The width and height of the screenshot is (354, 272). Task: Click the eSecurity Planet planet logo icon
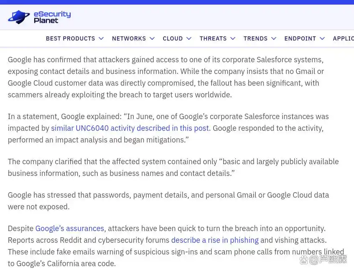pyautogui.click(x=19, y=17)
